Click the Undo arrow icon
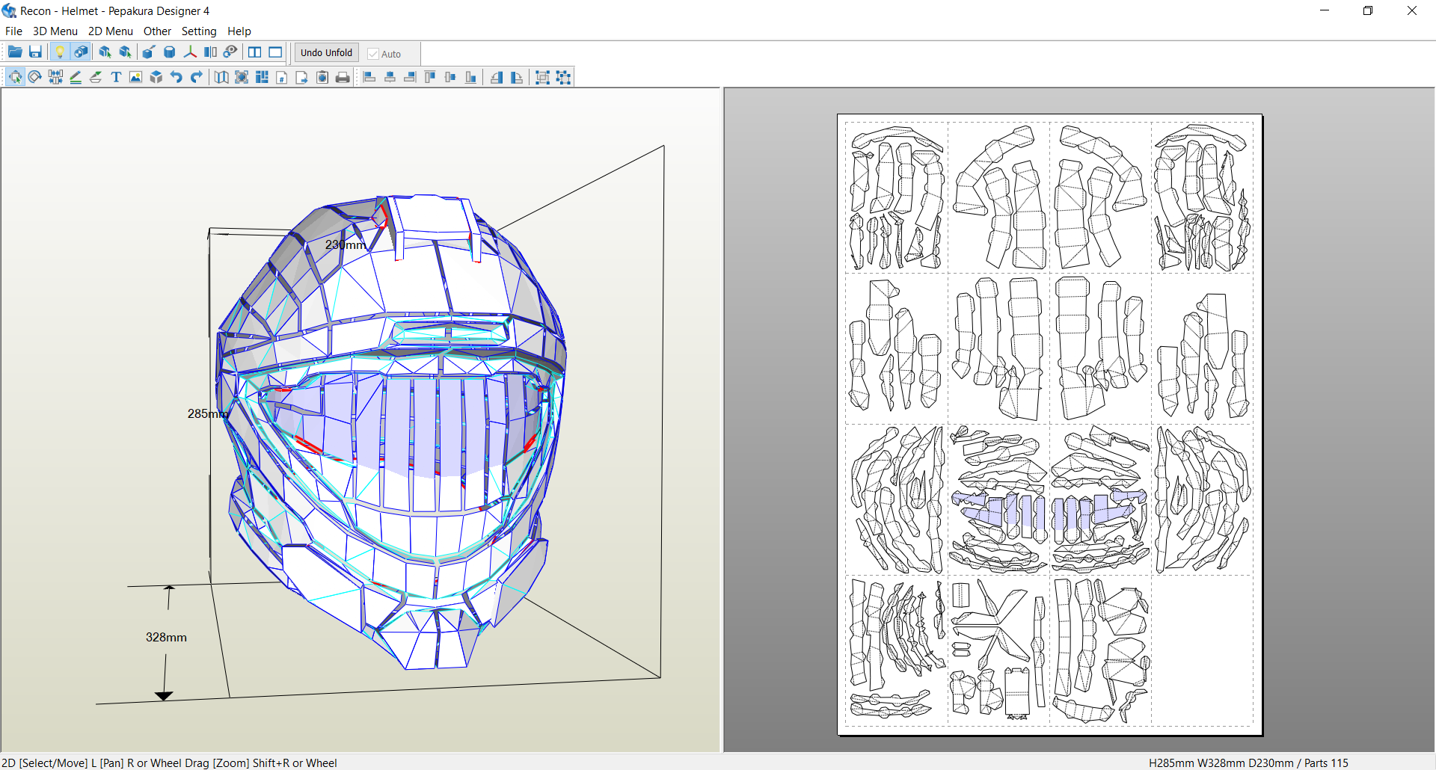1436x770 pixels. coord(177,77)
